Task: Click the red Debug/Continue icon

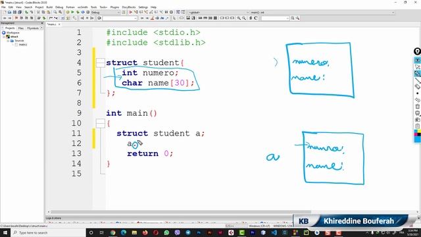Action: pos(131,13)
